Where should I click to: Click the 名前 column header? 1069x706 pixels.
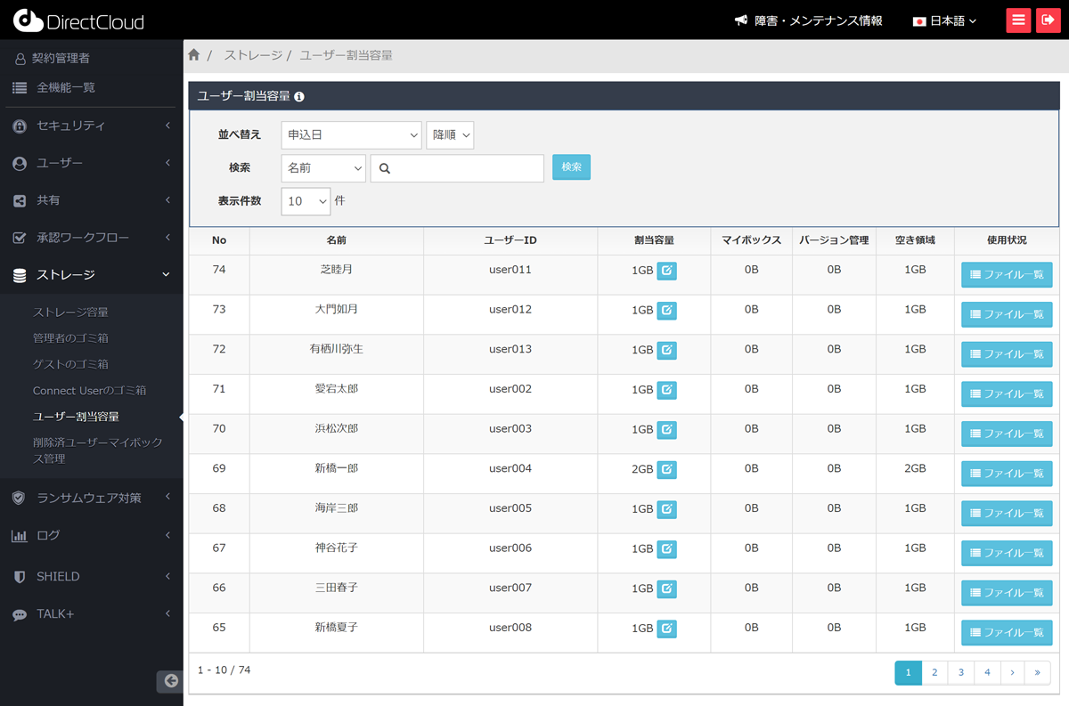coord(337,240)
